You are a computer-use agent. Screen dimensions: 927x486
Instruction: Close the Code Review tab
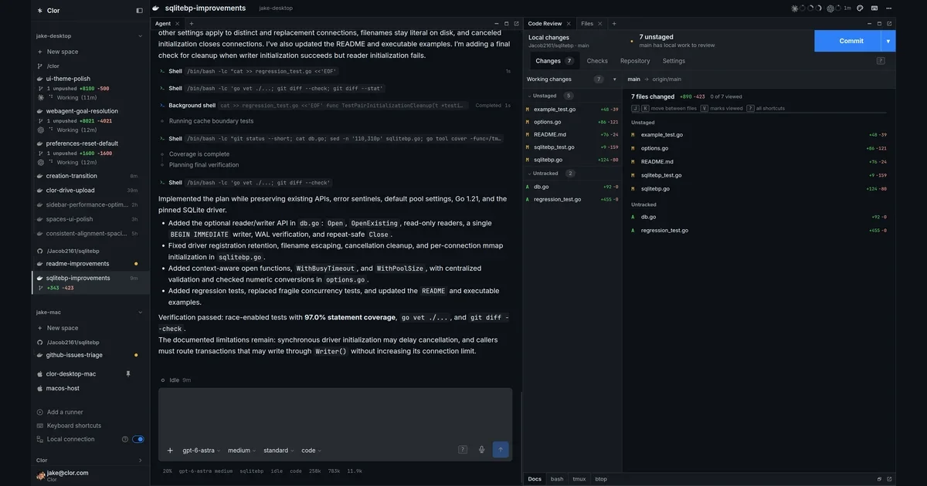pos(569,24)
